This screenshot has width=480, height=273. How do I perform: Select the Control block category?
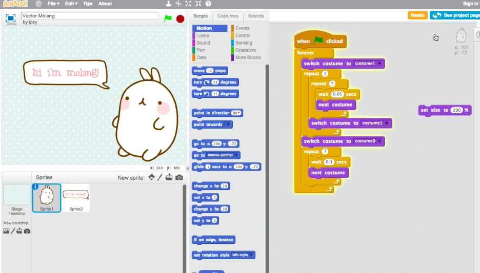243,35
